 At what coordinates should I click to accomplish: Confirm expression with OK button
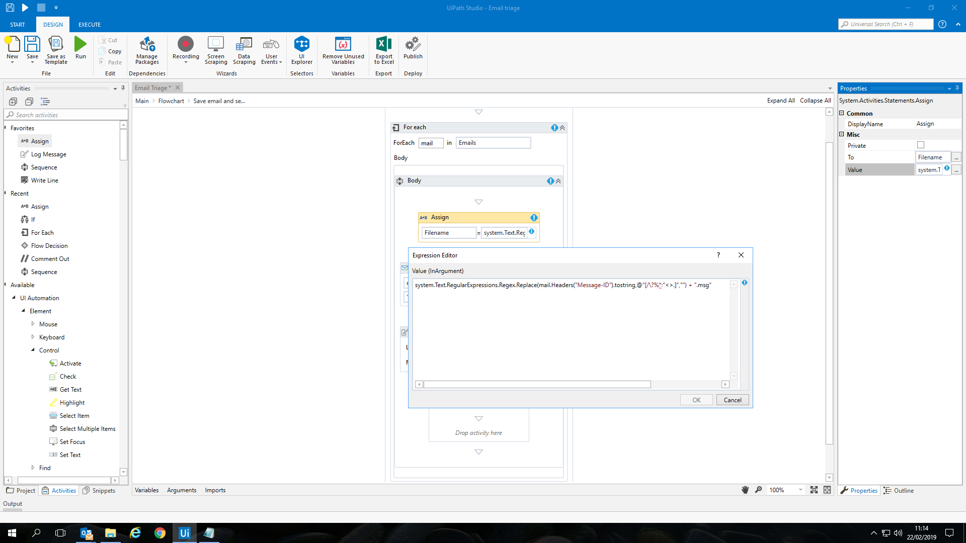[x=696, y=400]
